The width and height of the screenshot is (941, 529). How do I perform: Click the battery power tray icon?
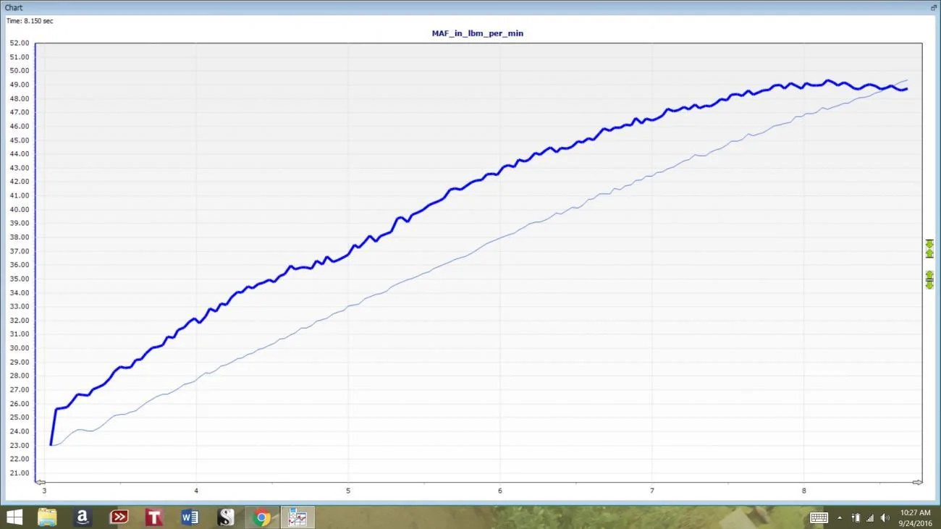click(856, 517)
